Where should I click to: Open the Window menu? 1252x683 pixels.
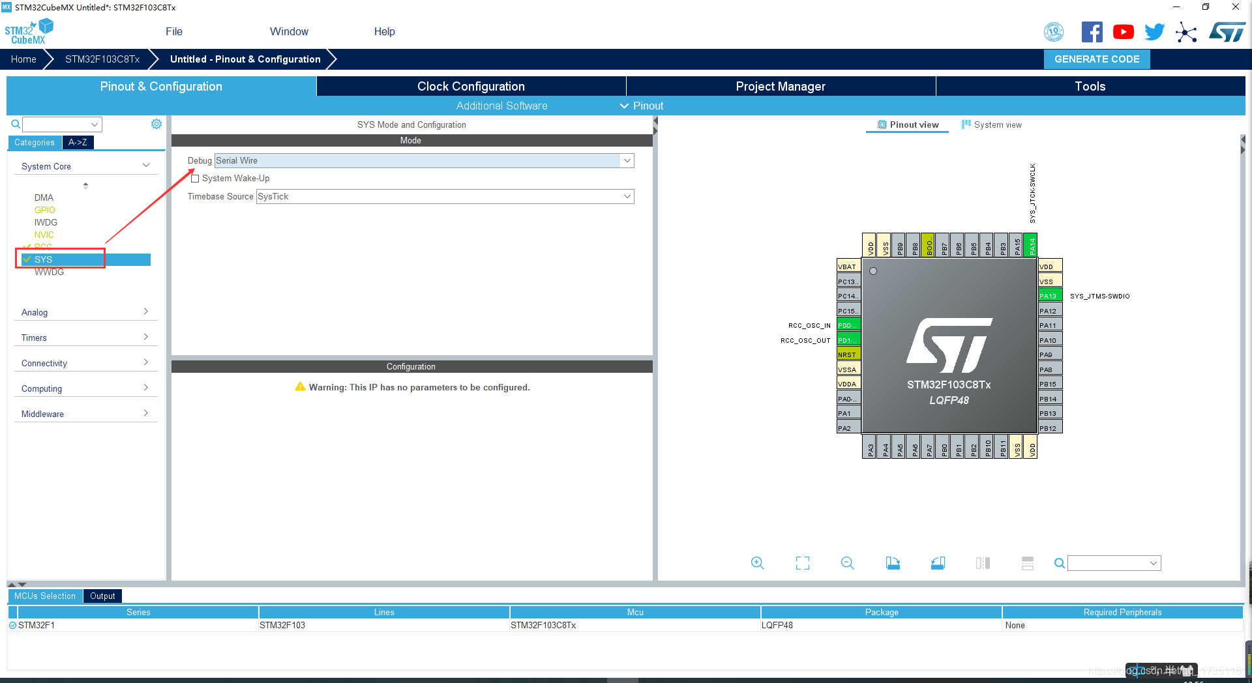289,31
